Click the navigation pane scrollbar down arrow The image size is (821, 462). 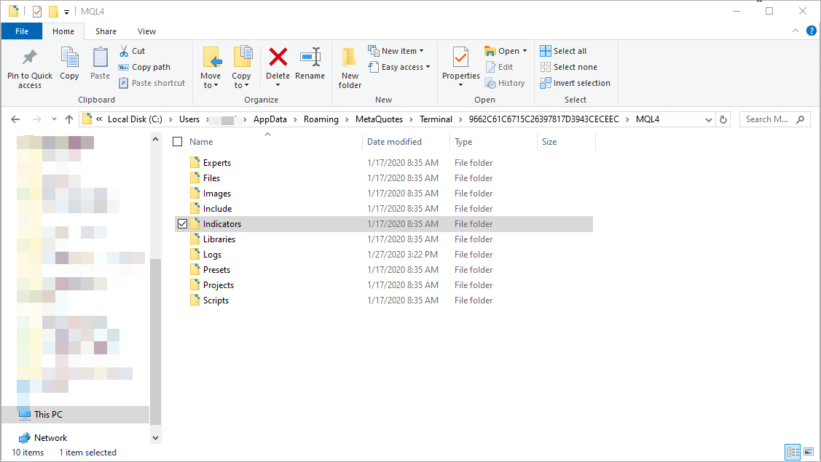pos(155,438)
